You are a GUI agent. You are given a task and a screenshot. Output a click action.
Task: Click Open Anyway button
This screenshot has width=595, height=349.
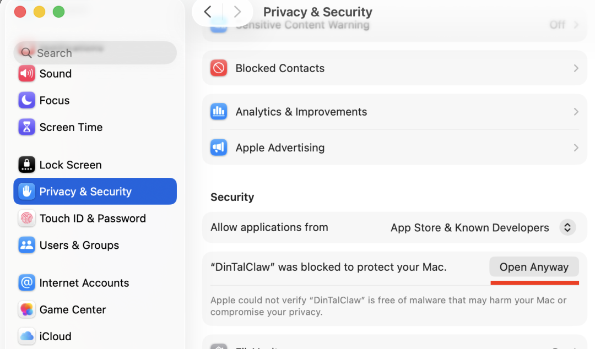534,267
